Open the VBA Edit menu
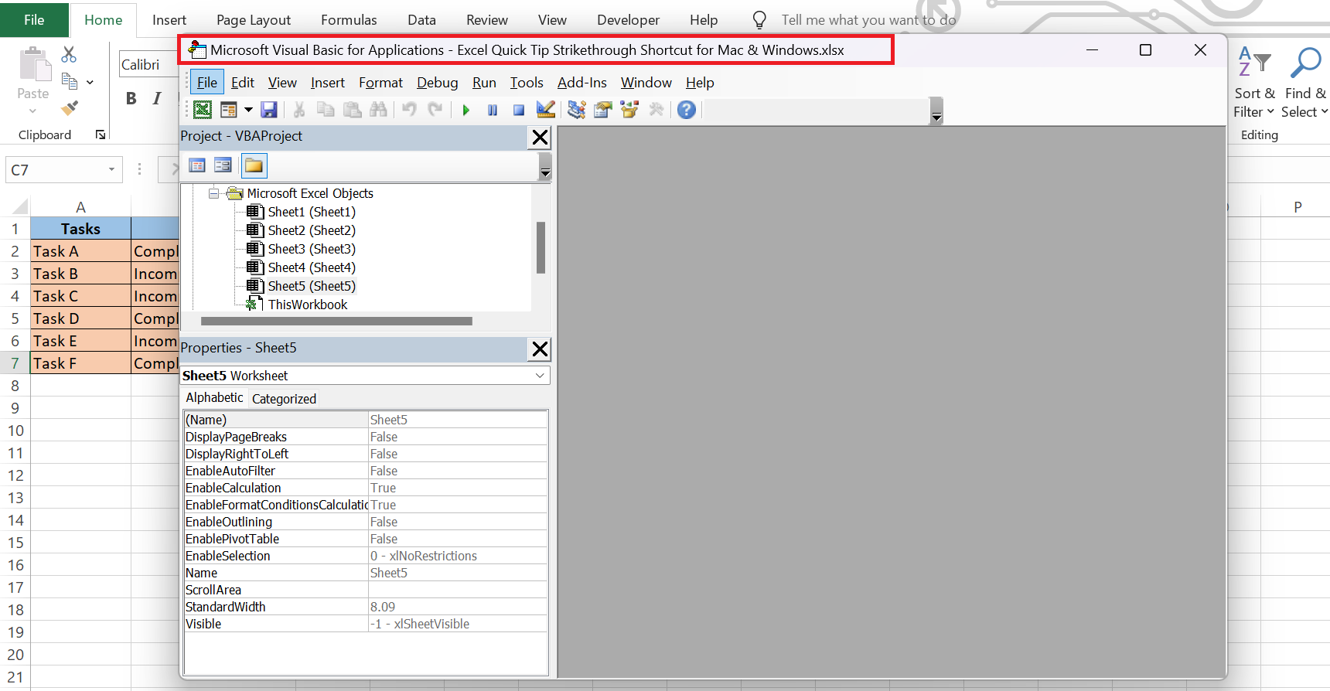This screenshot has width=1330, height=691. click(243, 82)
